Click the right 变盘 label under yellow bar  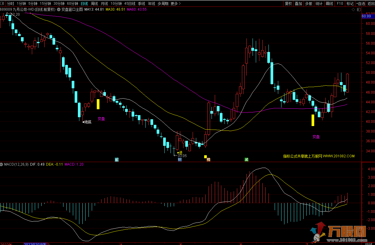point(316,137)
